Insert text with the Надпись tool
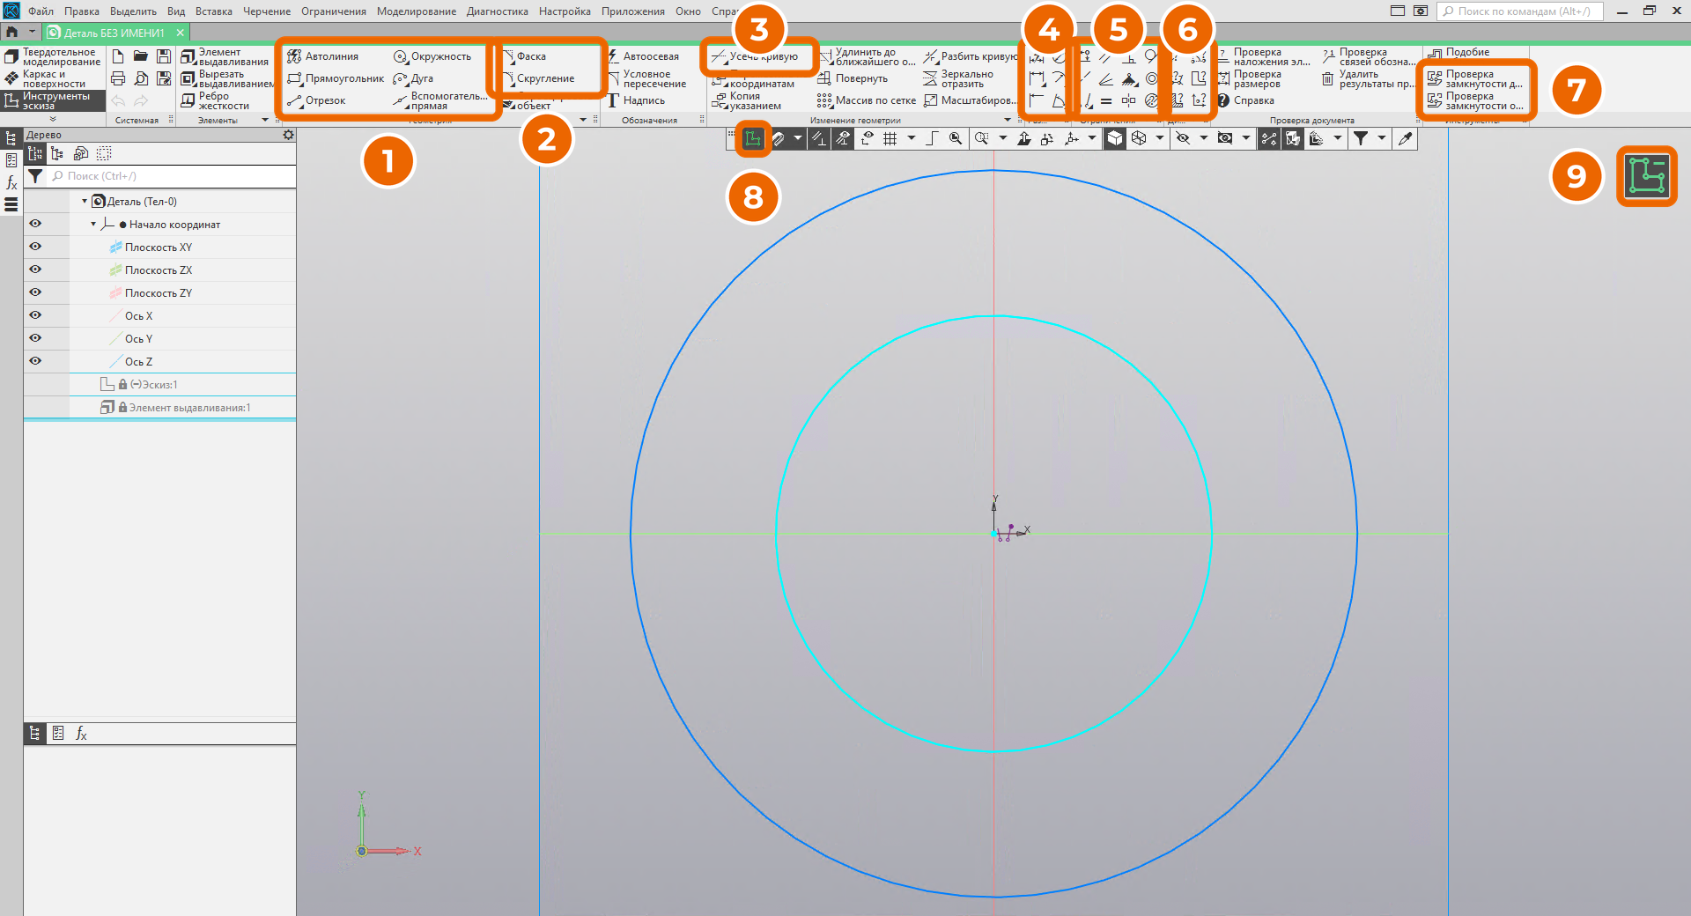 point(636,100)
